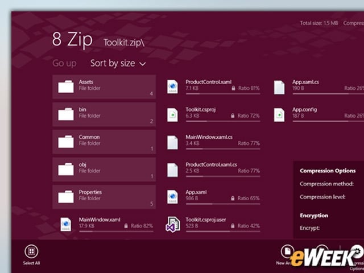The image size is (364, 273).
Task: Select the ProductControl.xaml file name
Action: 209,82
